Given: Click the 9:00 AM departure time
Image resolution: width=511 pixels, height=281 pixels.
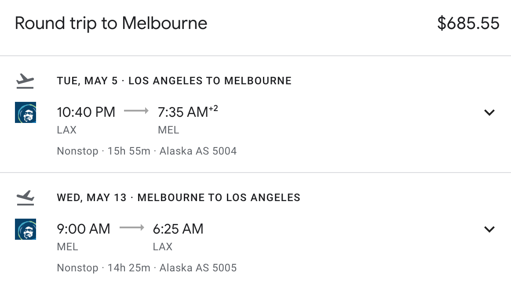Looking at the screenshot, I should pyautogui.click(x=84, y=229).
